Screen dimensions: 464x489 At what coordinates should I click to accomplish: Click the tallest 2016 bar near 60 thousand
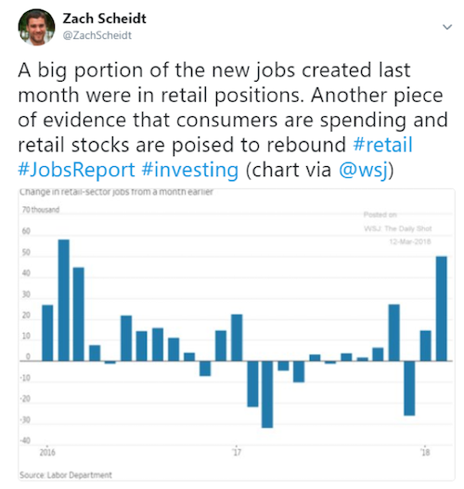(x=64, y=300)
